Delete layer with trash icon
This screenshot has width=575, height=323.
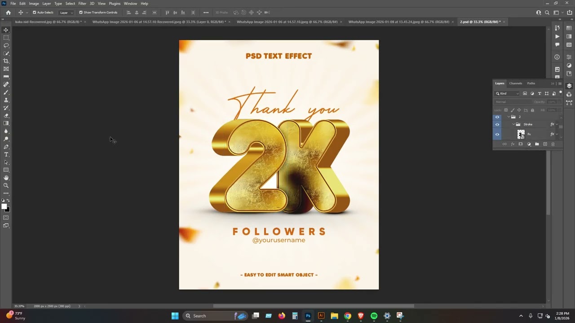(553, 144)
